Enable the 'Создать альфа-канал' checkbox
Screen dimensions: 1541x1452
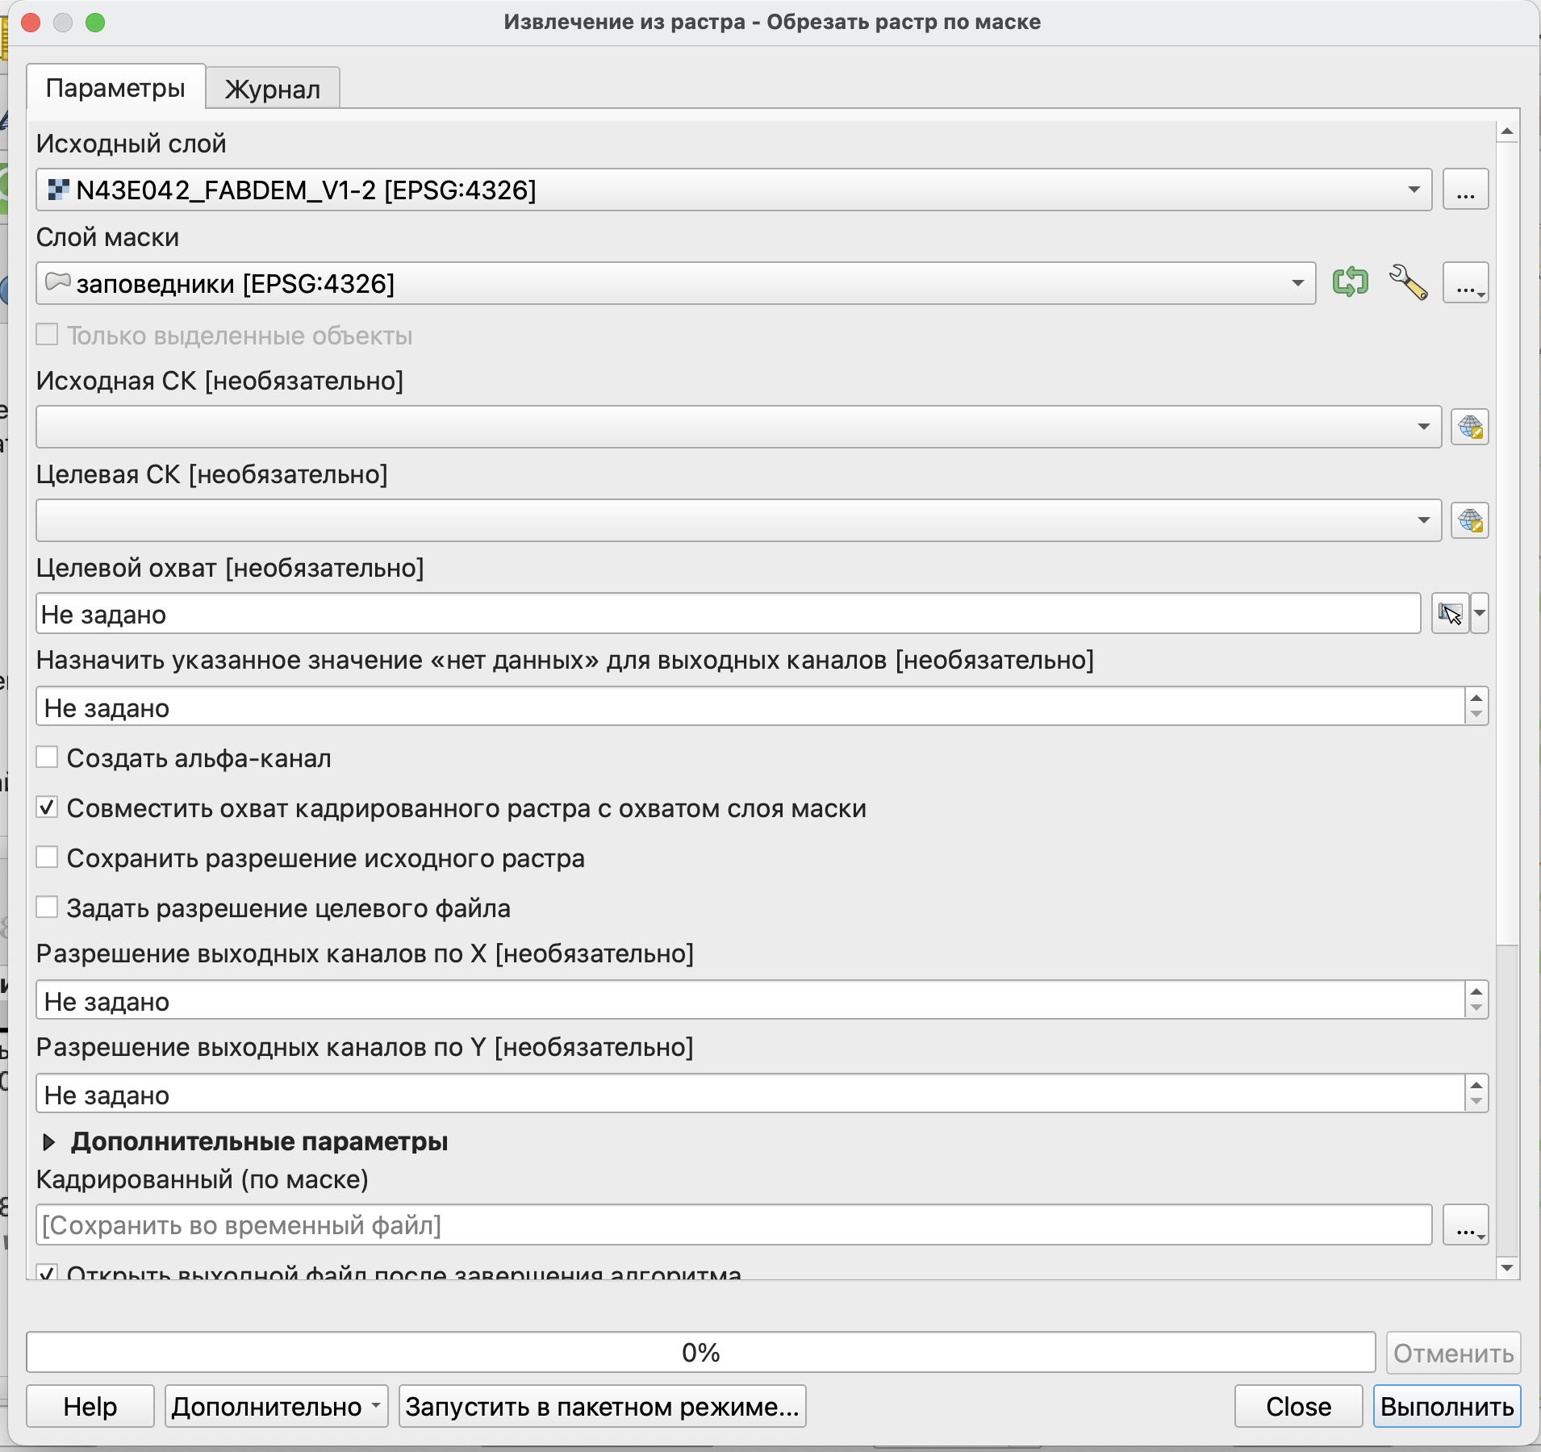pyautogui.click(x=48, y=757)
